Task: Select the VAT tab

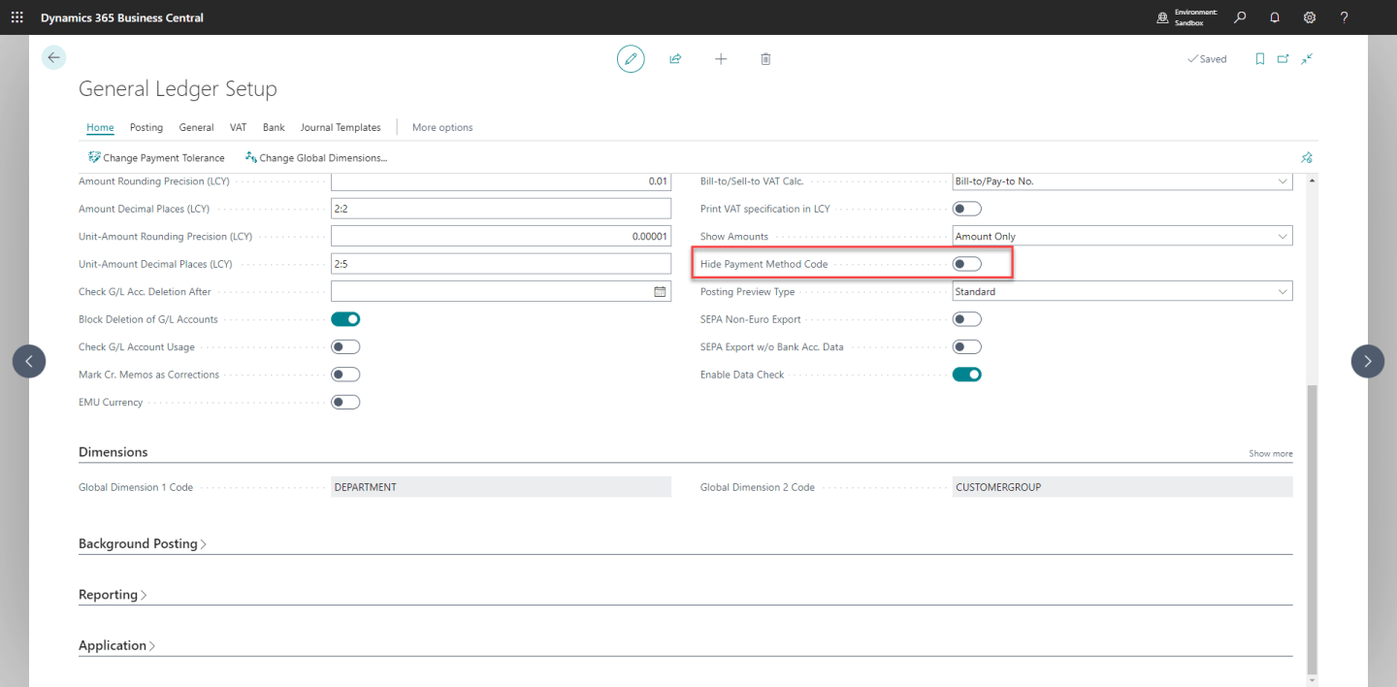Action: tap(239, 127)
